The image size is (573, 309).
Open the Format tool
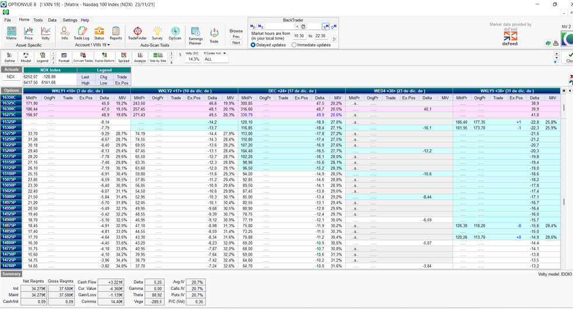tap(64, 57)
